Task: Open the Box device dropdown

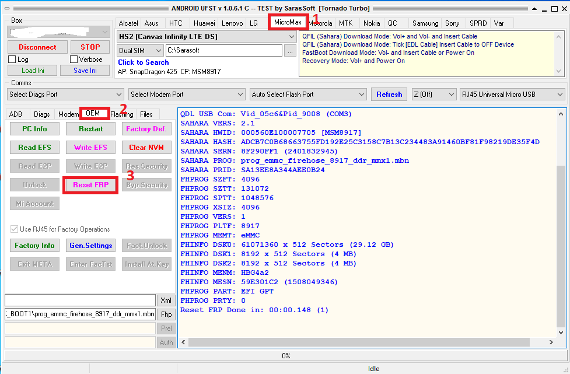Action: pyautogui.click(x=58, y=32)
